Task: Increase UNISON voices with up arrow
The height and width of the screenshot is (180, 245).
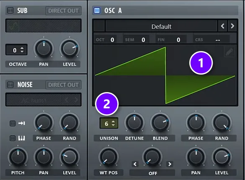Action: (x=113, y=122)
